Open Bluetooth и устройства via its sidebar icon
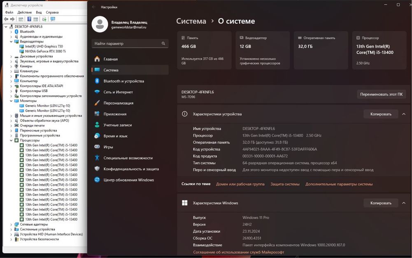 tap(97, 81)
